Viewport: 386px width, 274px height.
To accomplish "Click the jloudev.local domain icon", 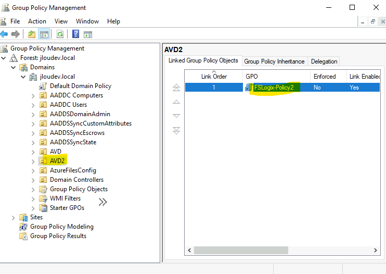I will (x=33, y=77).
